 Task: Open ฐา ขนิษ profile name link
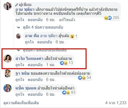23,73
